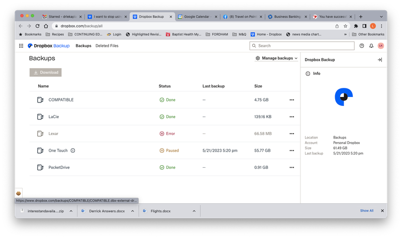Open the COMPATIBLE backup row name

[61, 100]
